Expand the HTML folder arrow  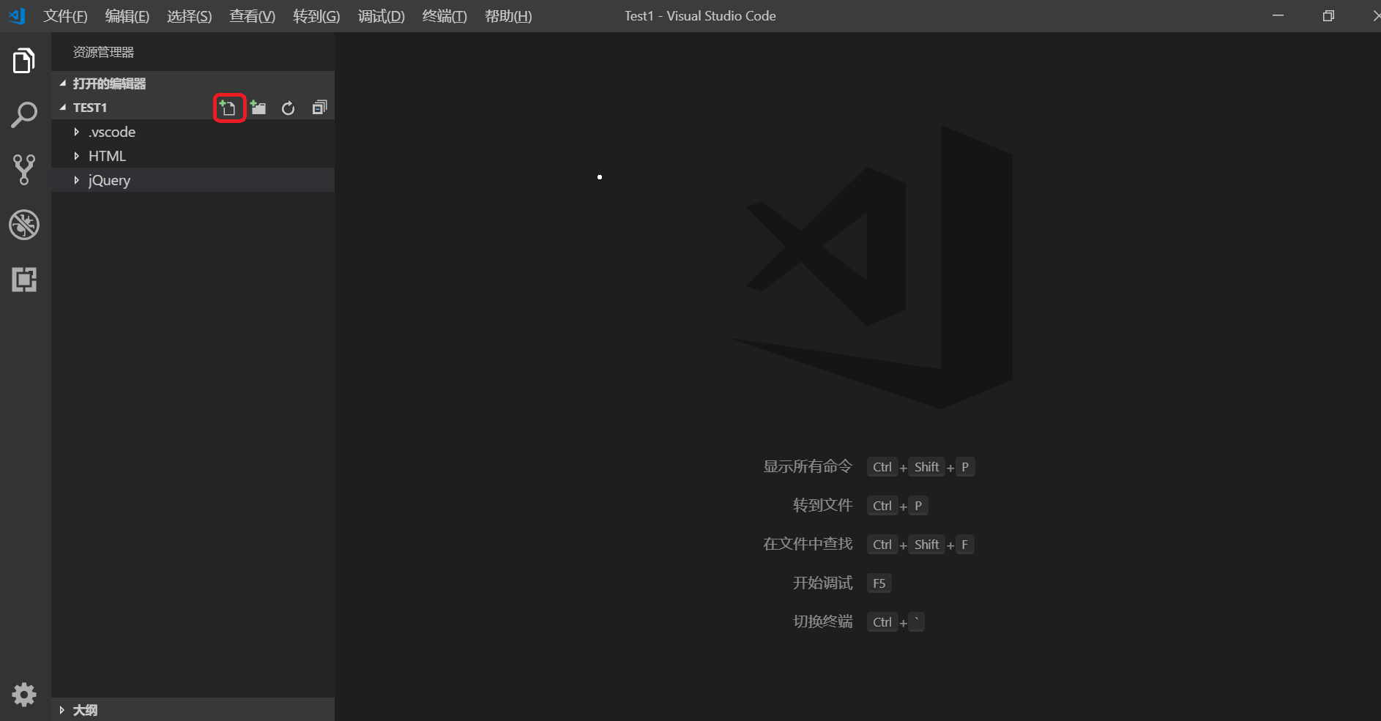(76, 156)
